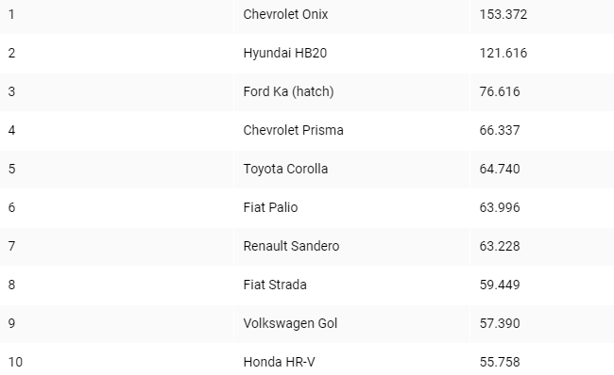Select the Chevrolet Onix model name

(x=285, y=14)
